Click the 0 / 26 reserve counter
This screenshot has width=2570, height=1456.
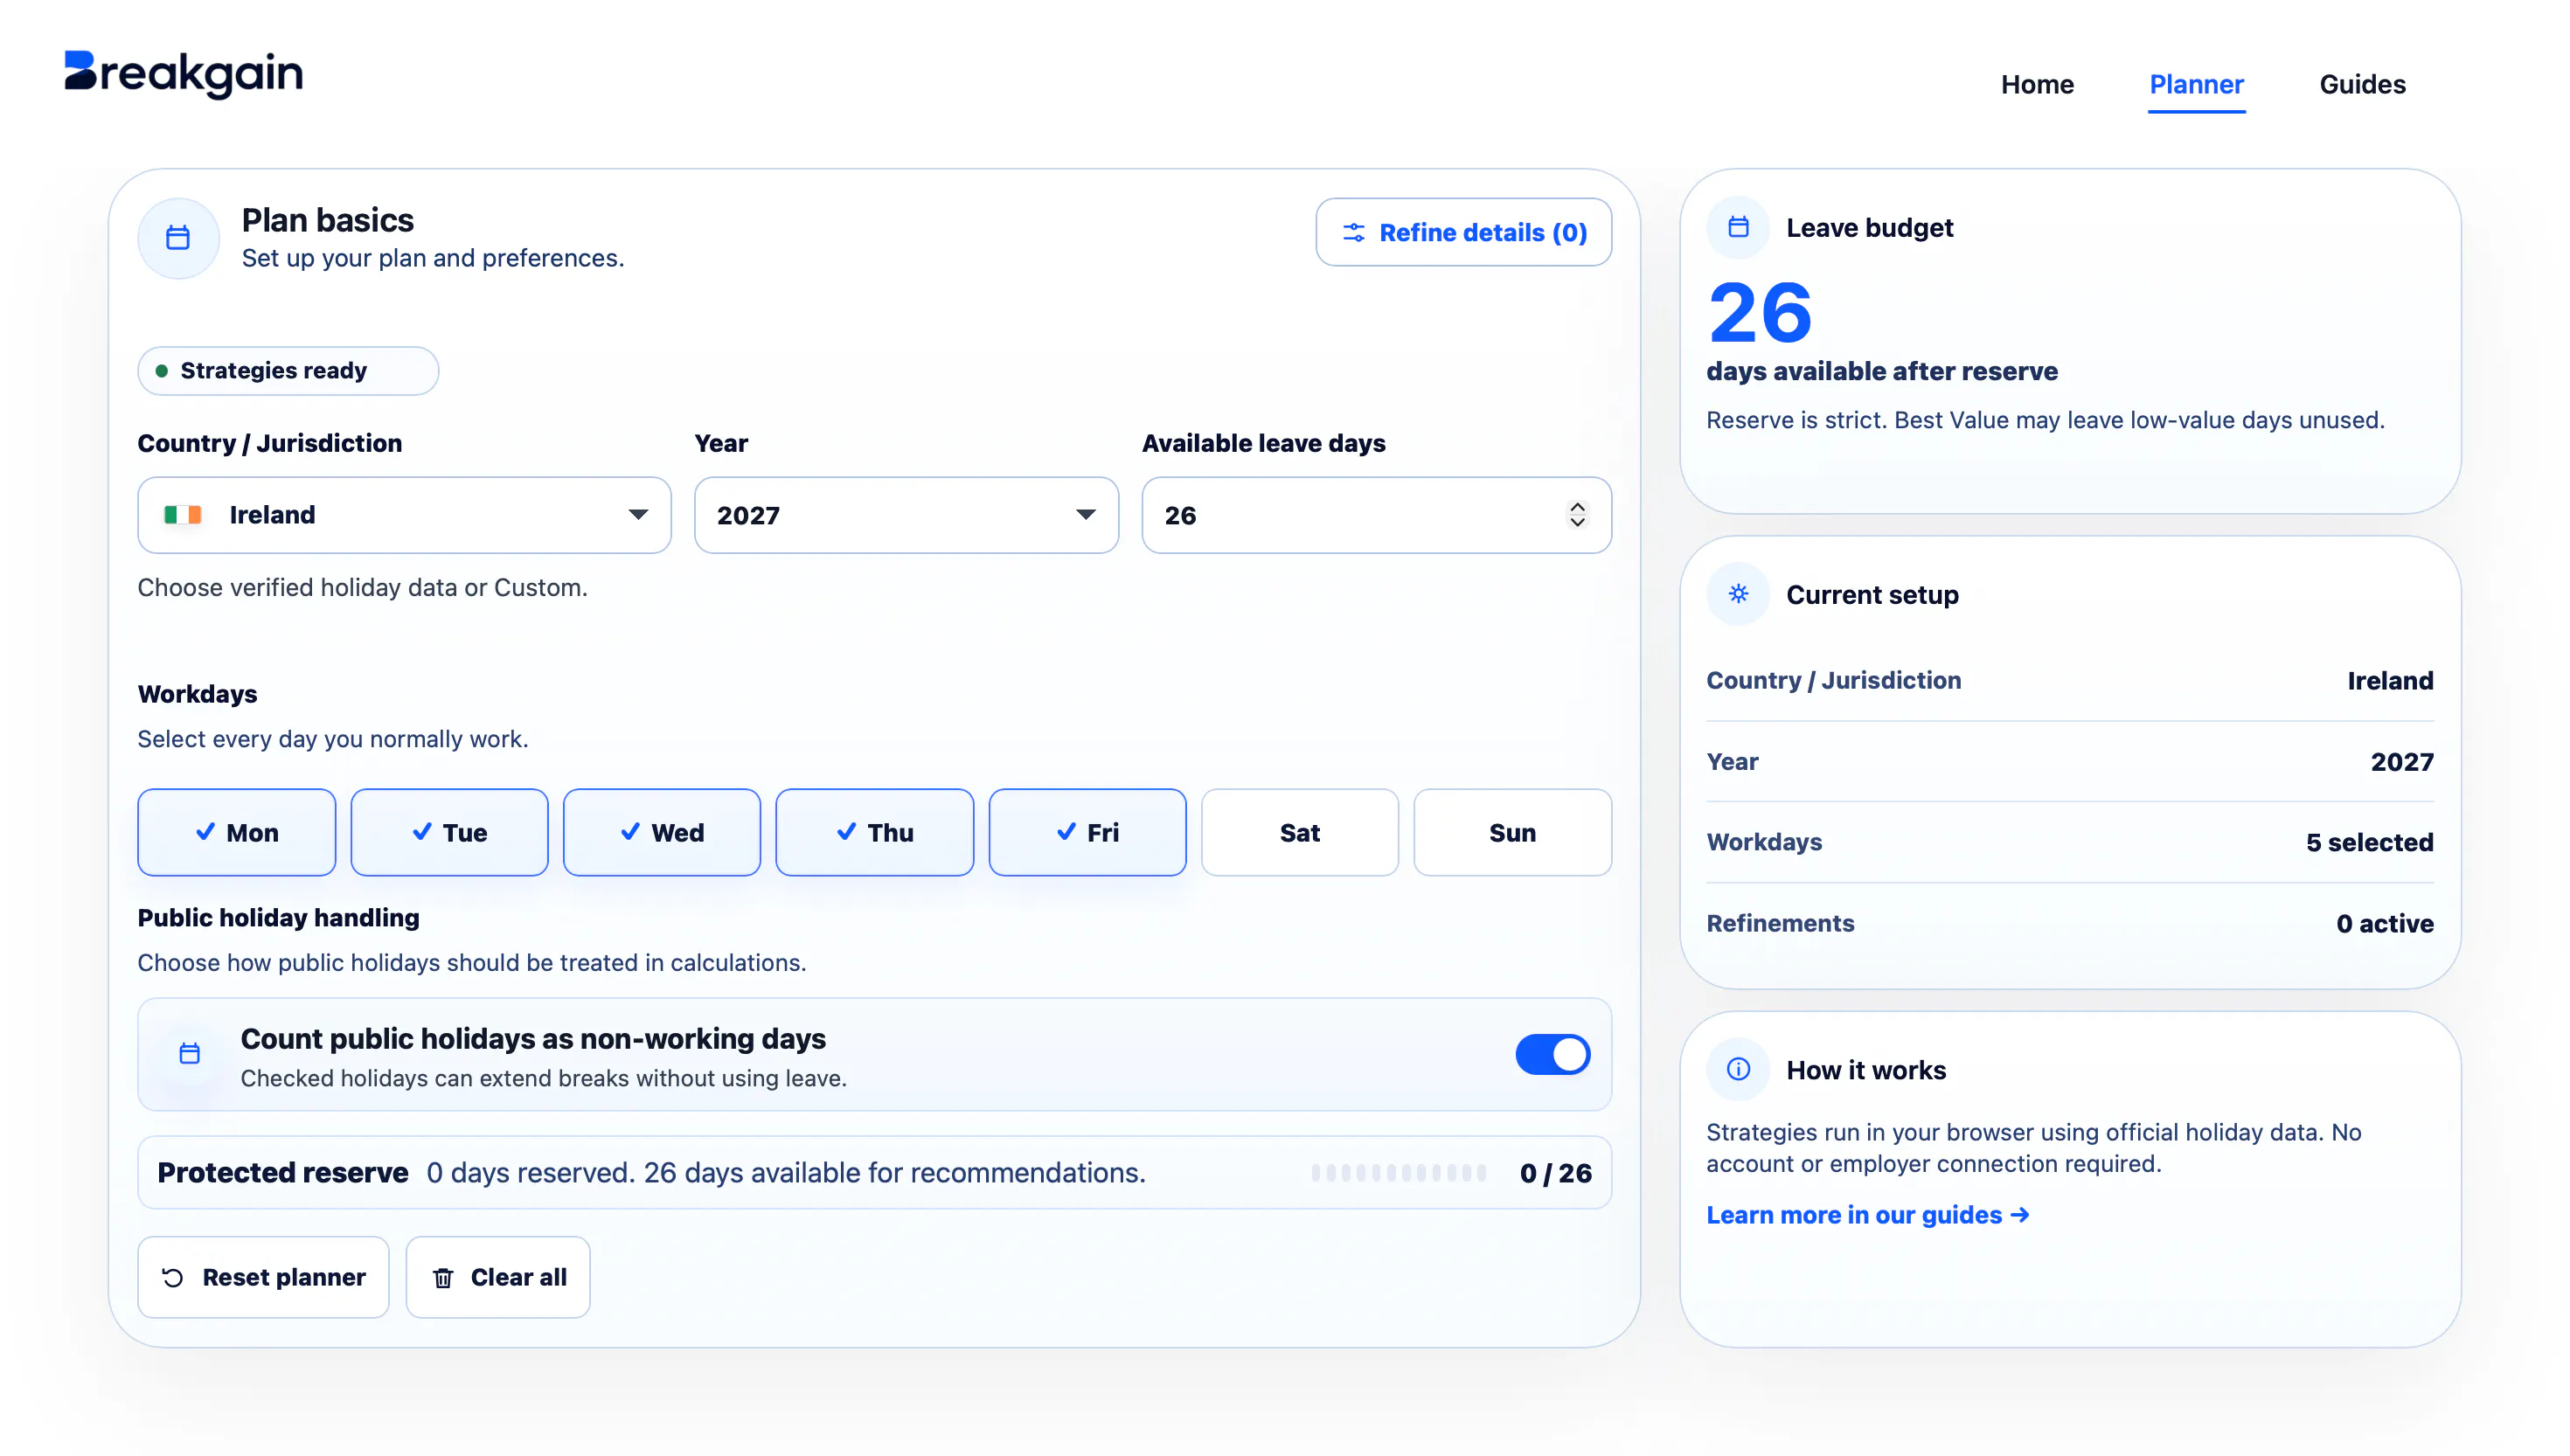click(1555, 1173)
